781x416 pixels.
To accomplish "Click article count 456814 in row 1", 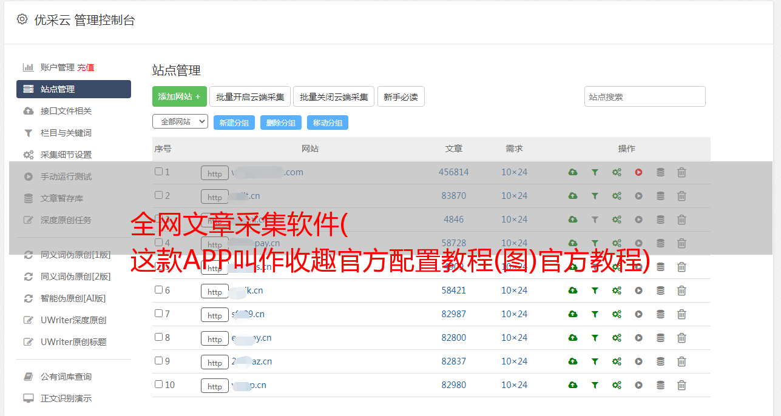I will [x=454, y=172].
